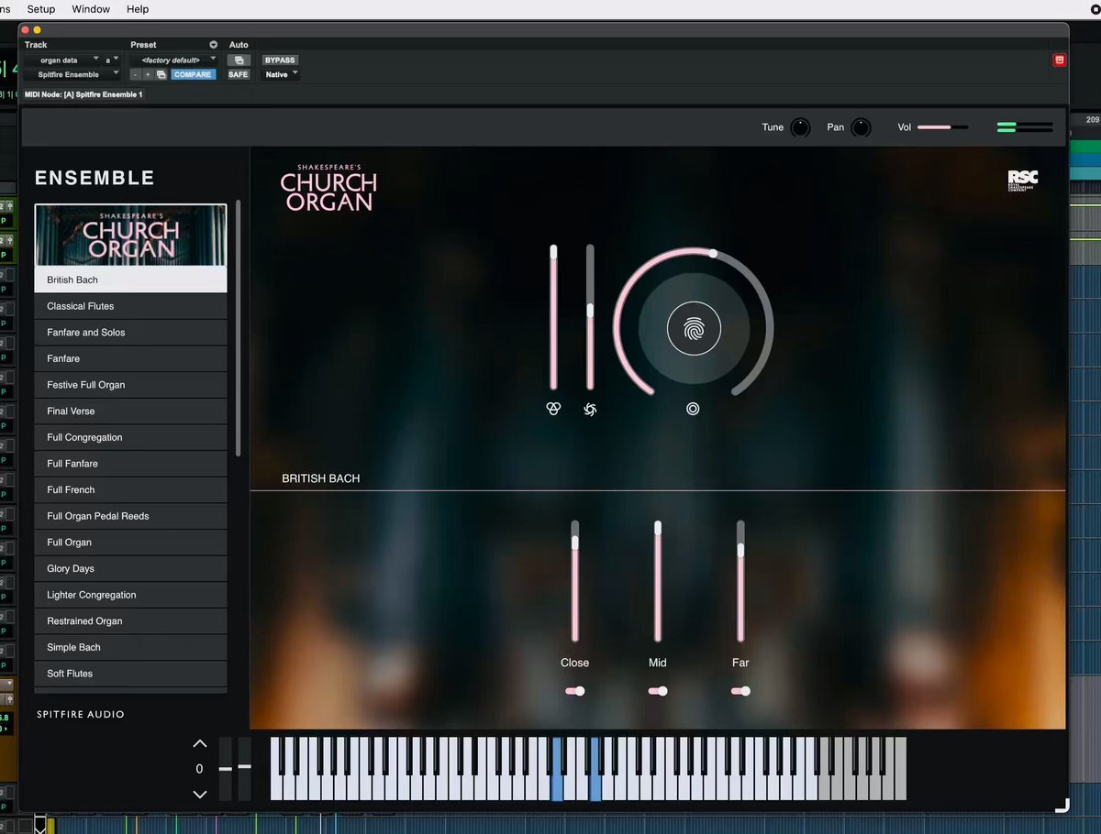The width and height of the screenshot is (1101, 834).
Task: Select the Lighter Congregation preset row
Action: (x=130, y=595)
